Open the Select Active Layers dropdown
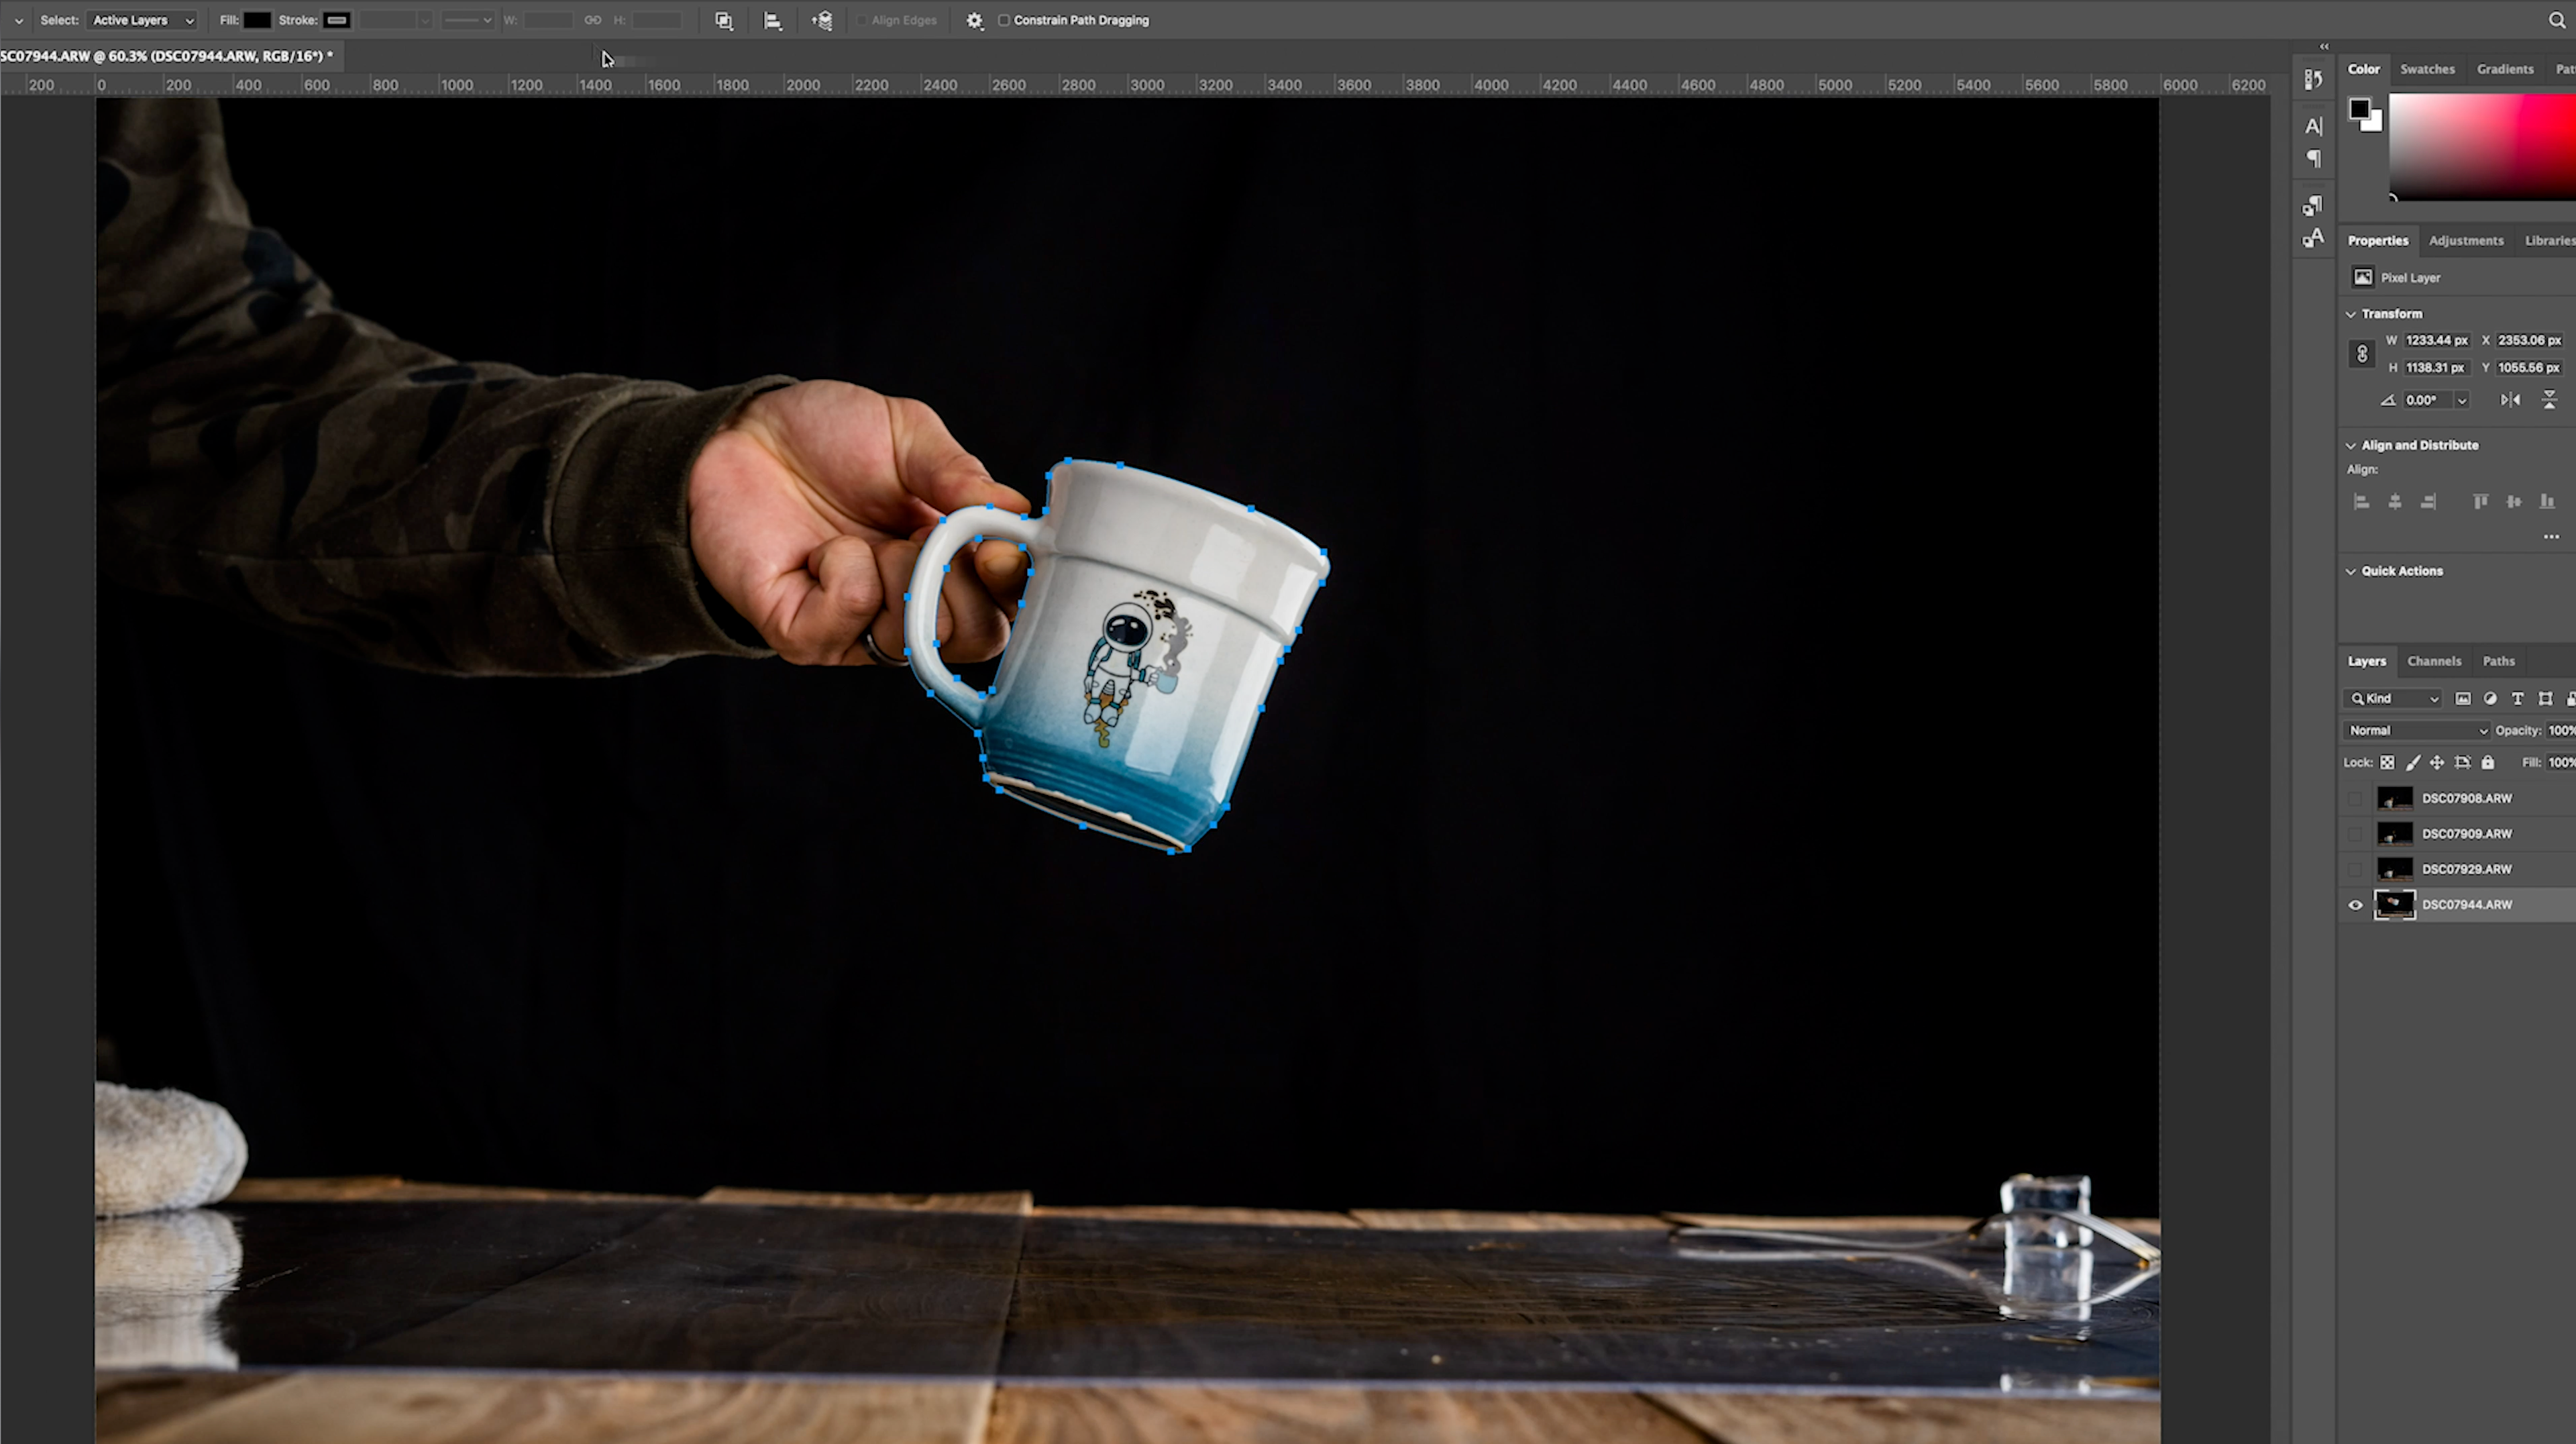 click(x=142, y=20)
